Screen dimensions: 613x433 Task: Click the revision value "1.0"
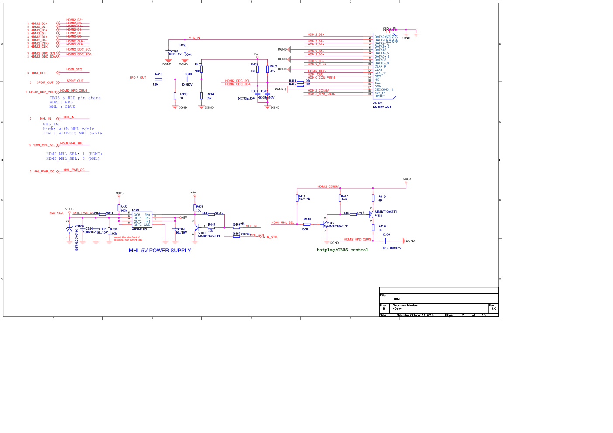(x=494, y=309)
